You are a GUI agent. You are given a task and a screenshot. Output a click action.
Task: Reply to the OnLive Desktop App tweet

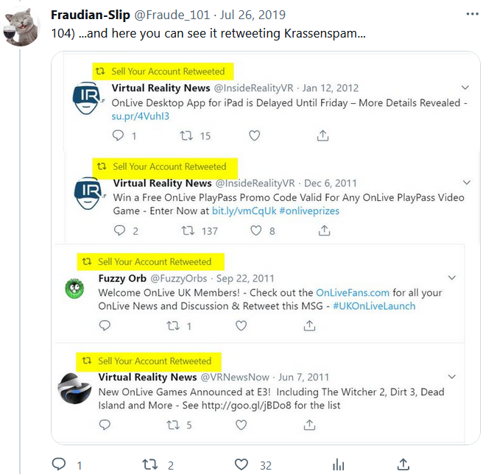119,135
